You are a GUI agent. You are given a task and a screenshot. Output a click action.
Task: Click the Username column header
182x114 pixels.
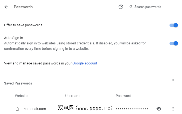tap(73, 96)
